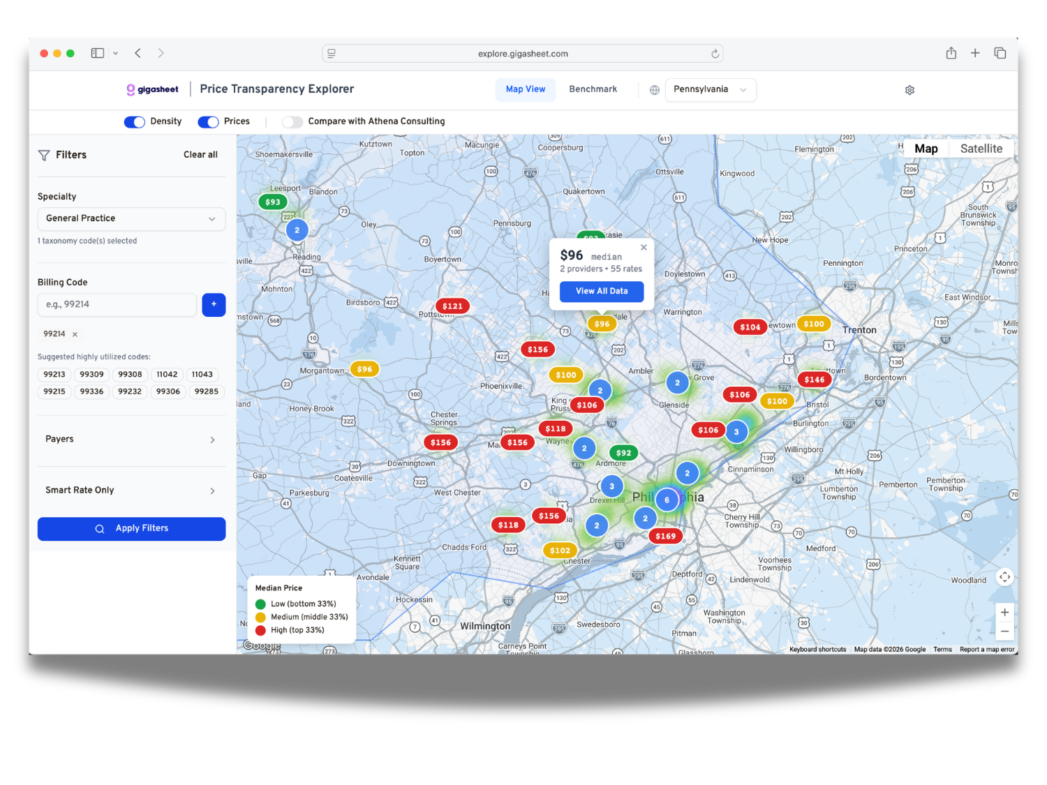Select the Satellite layer type
The image size is (1047, 785).
[981, 149]
